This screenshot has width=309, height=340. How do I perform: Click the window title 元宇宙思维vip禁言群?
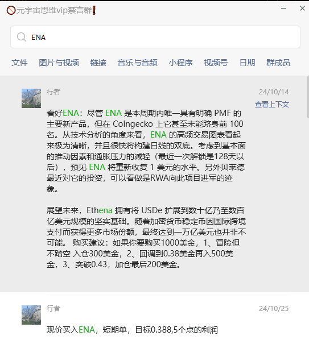(51, 10)
